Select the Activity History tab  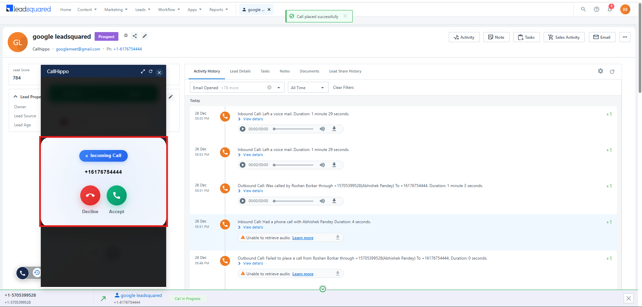tap(207, 71)
